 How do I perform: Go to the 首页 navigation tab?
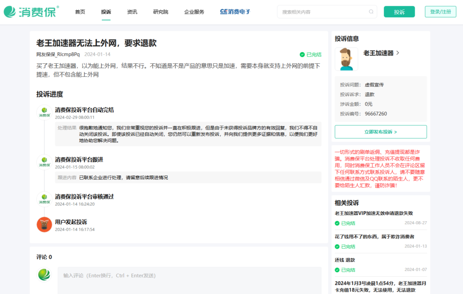pyautogui.click(x=80, y=12)
